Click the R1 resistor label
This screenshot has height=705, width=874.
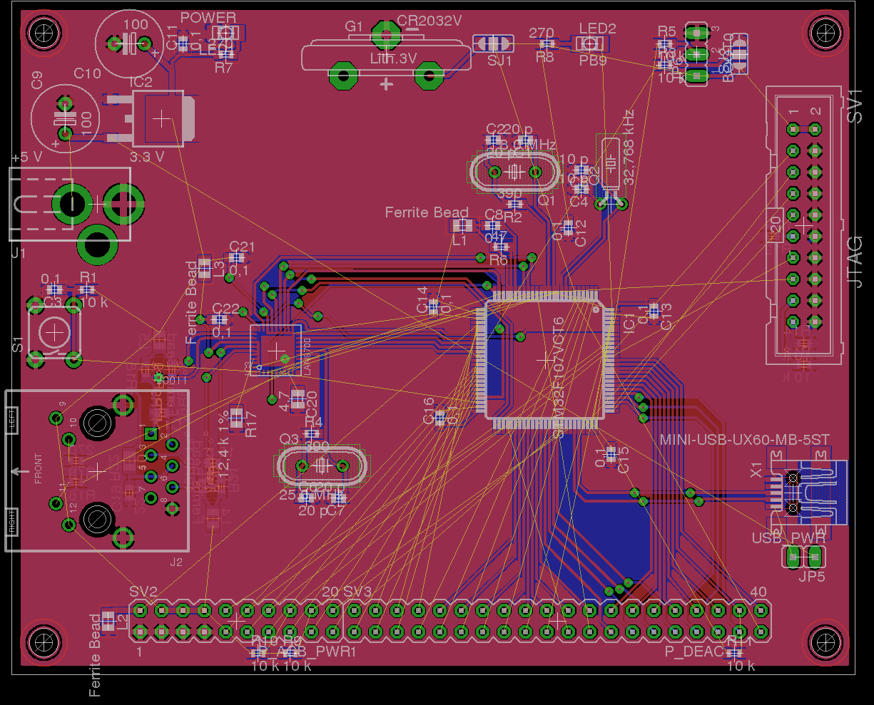pos(88,277)
